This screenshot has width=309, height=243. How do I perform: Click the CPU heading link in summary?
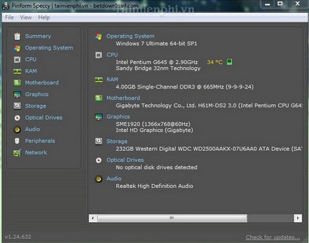[x=112, y=55]
